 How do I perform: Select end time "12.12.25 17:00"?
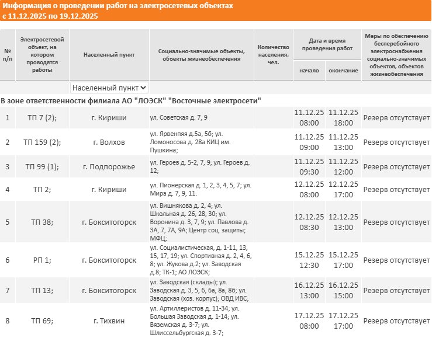click(x=343, y=190)
